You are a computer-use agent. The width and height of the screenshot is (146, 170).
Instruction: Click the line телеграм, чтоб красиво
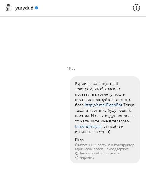tap(97, 89)
